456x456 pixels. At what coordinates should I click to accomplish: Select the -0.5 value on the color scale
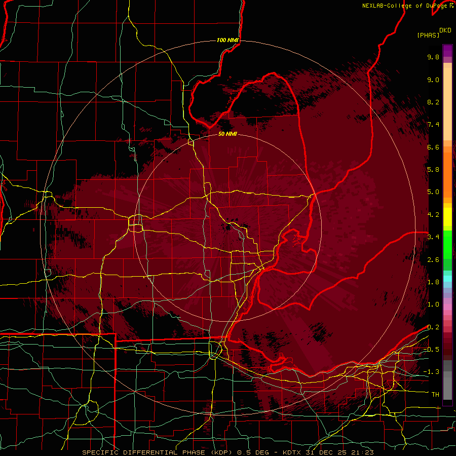(x=432, y=350)
